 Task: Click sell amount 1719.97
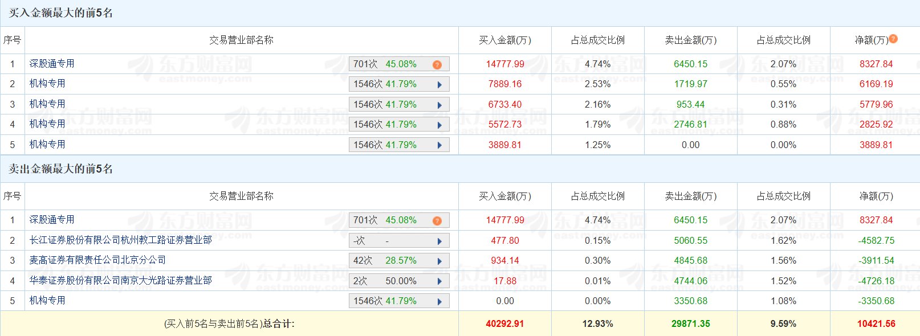point(691,84)
